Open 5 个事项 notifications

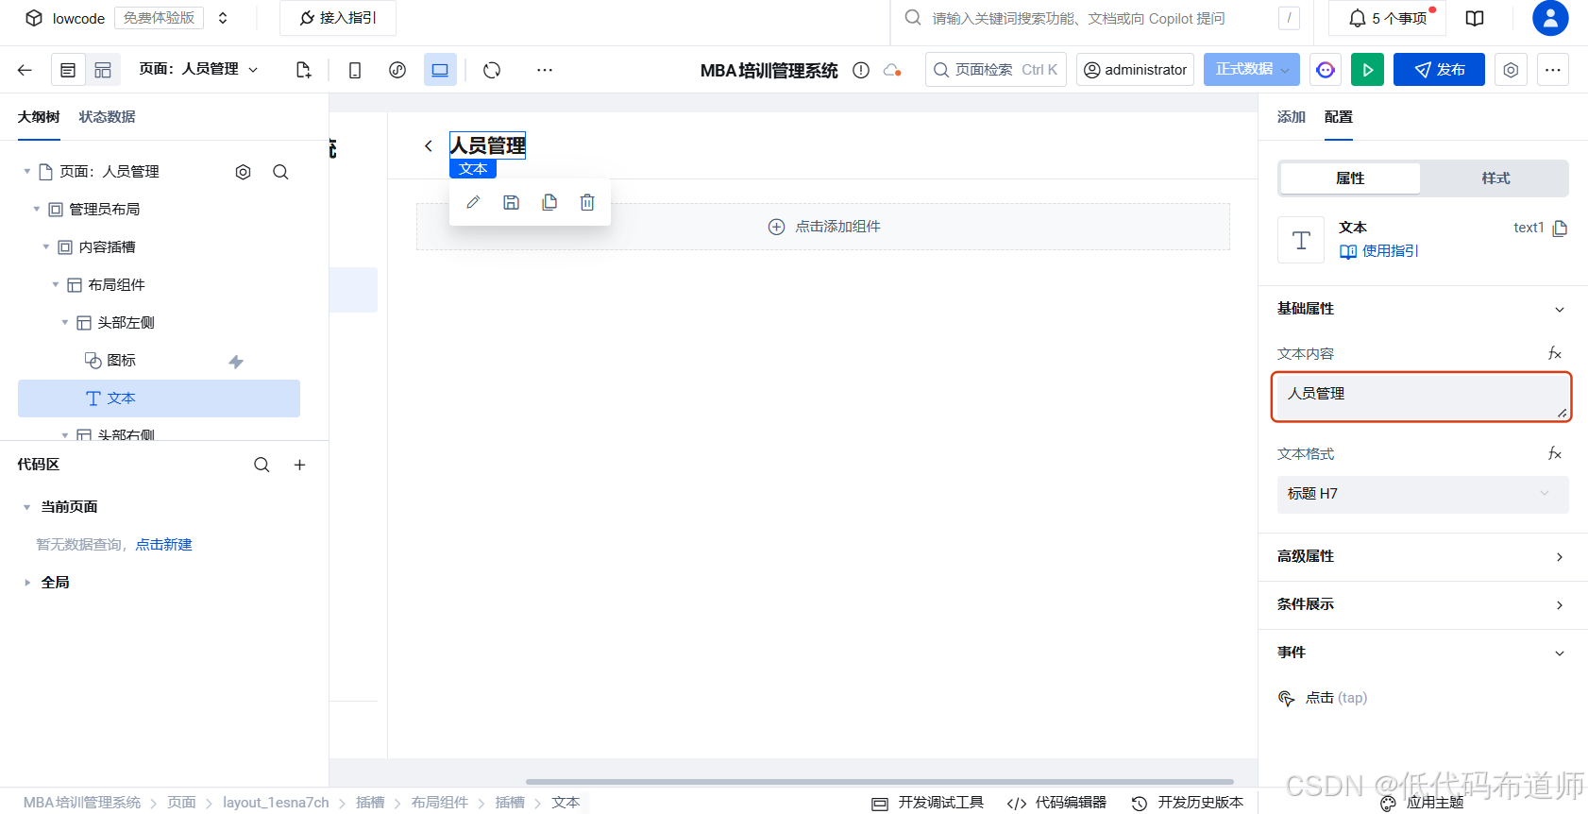[1388, 18]
